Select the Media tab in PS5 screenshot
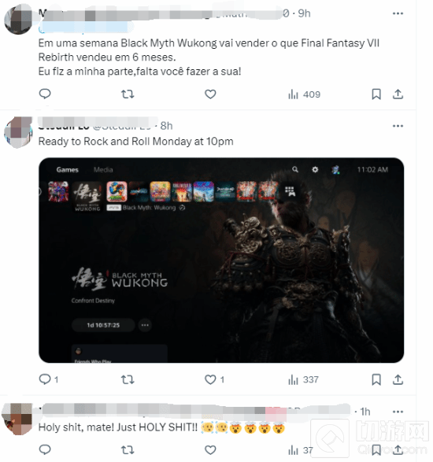Viewport: 433px width, 462px height. [x=103, y=170]
